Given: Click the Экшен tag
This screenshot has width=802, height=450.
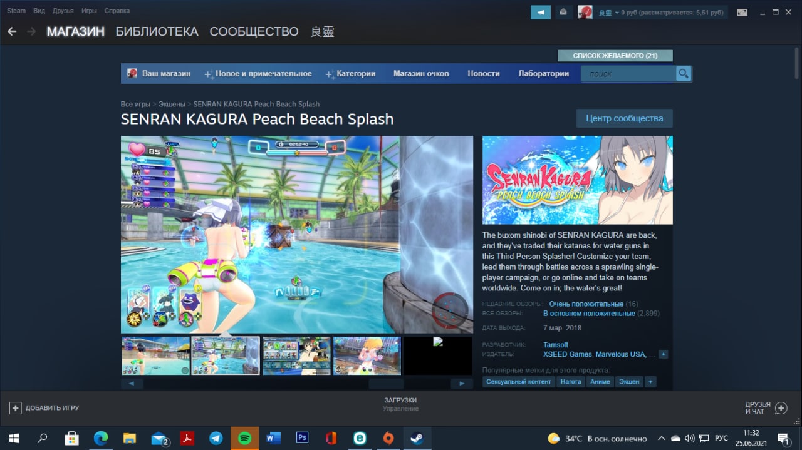Looking at the screenshot, I should point(629,382).
